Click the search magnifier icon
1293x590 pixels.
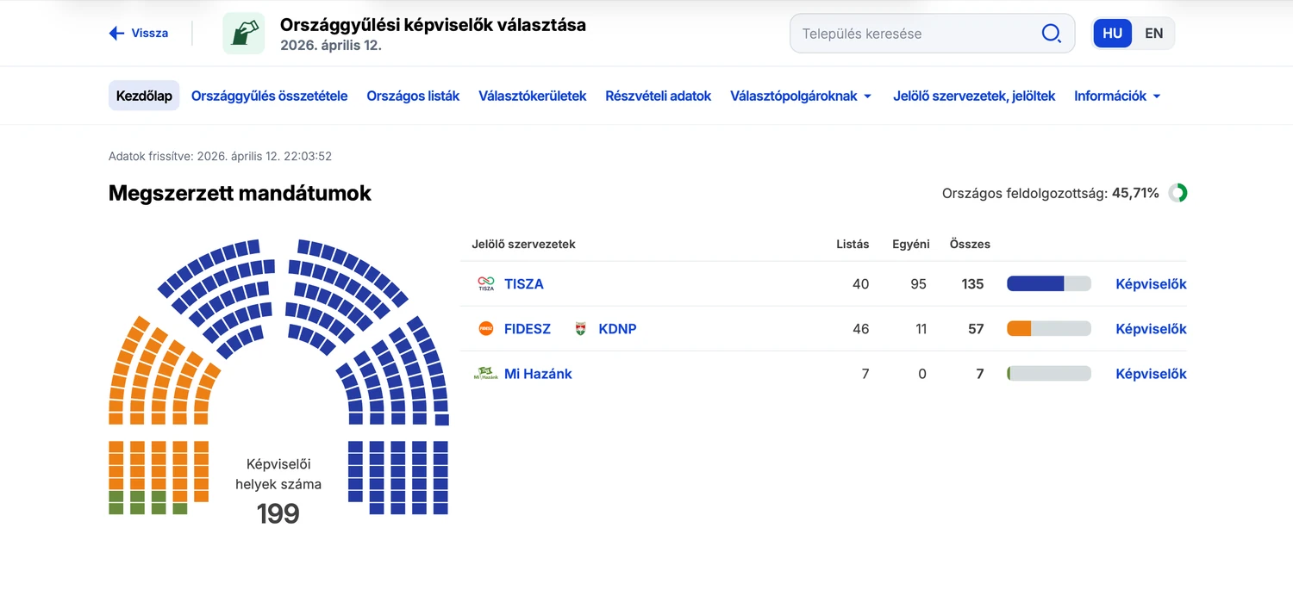click(x=1051, y=34)
